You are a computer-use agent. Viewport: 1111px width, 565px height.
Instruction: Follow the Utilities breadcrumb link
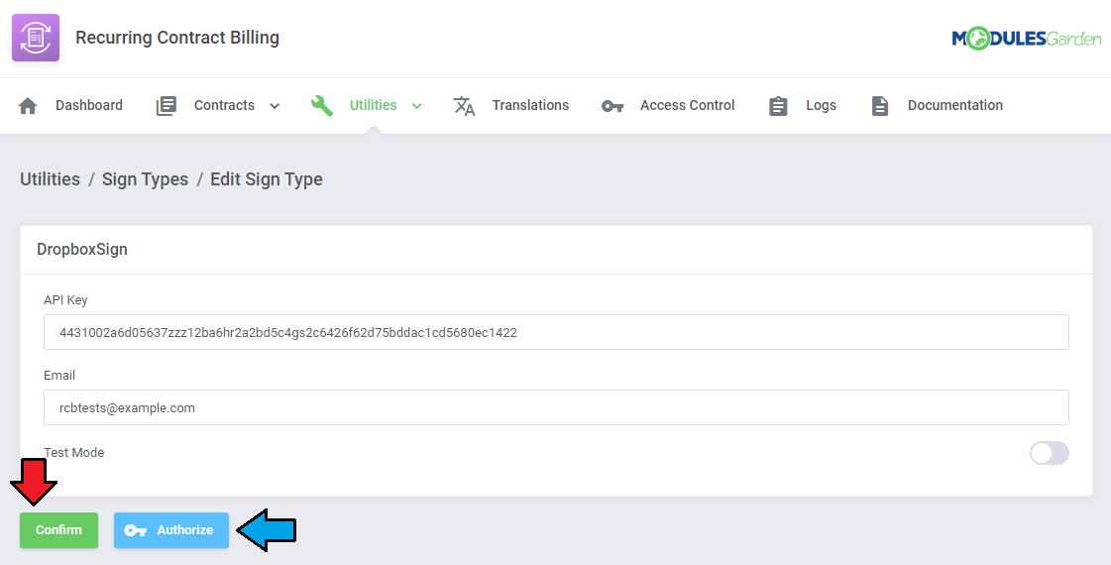tap(50, 179)
